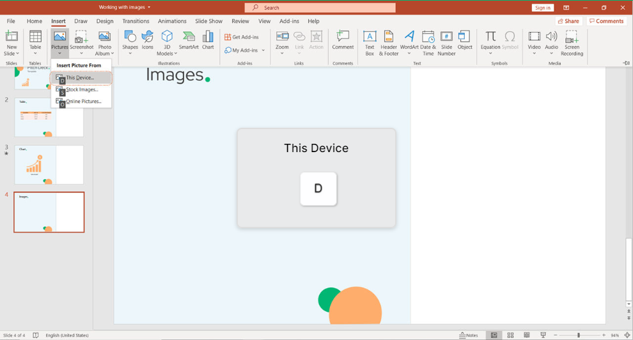This screenshot has height=340, width=633.
Task: Select slide 3 thumbnail with Chart
Action: pos(49,165)
